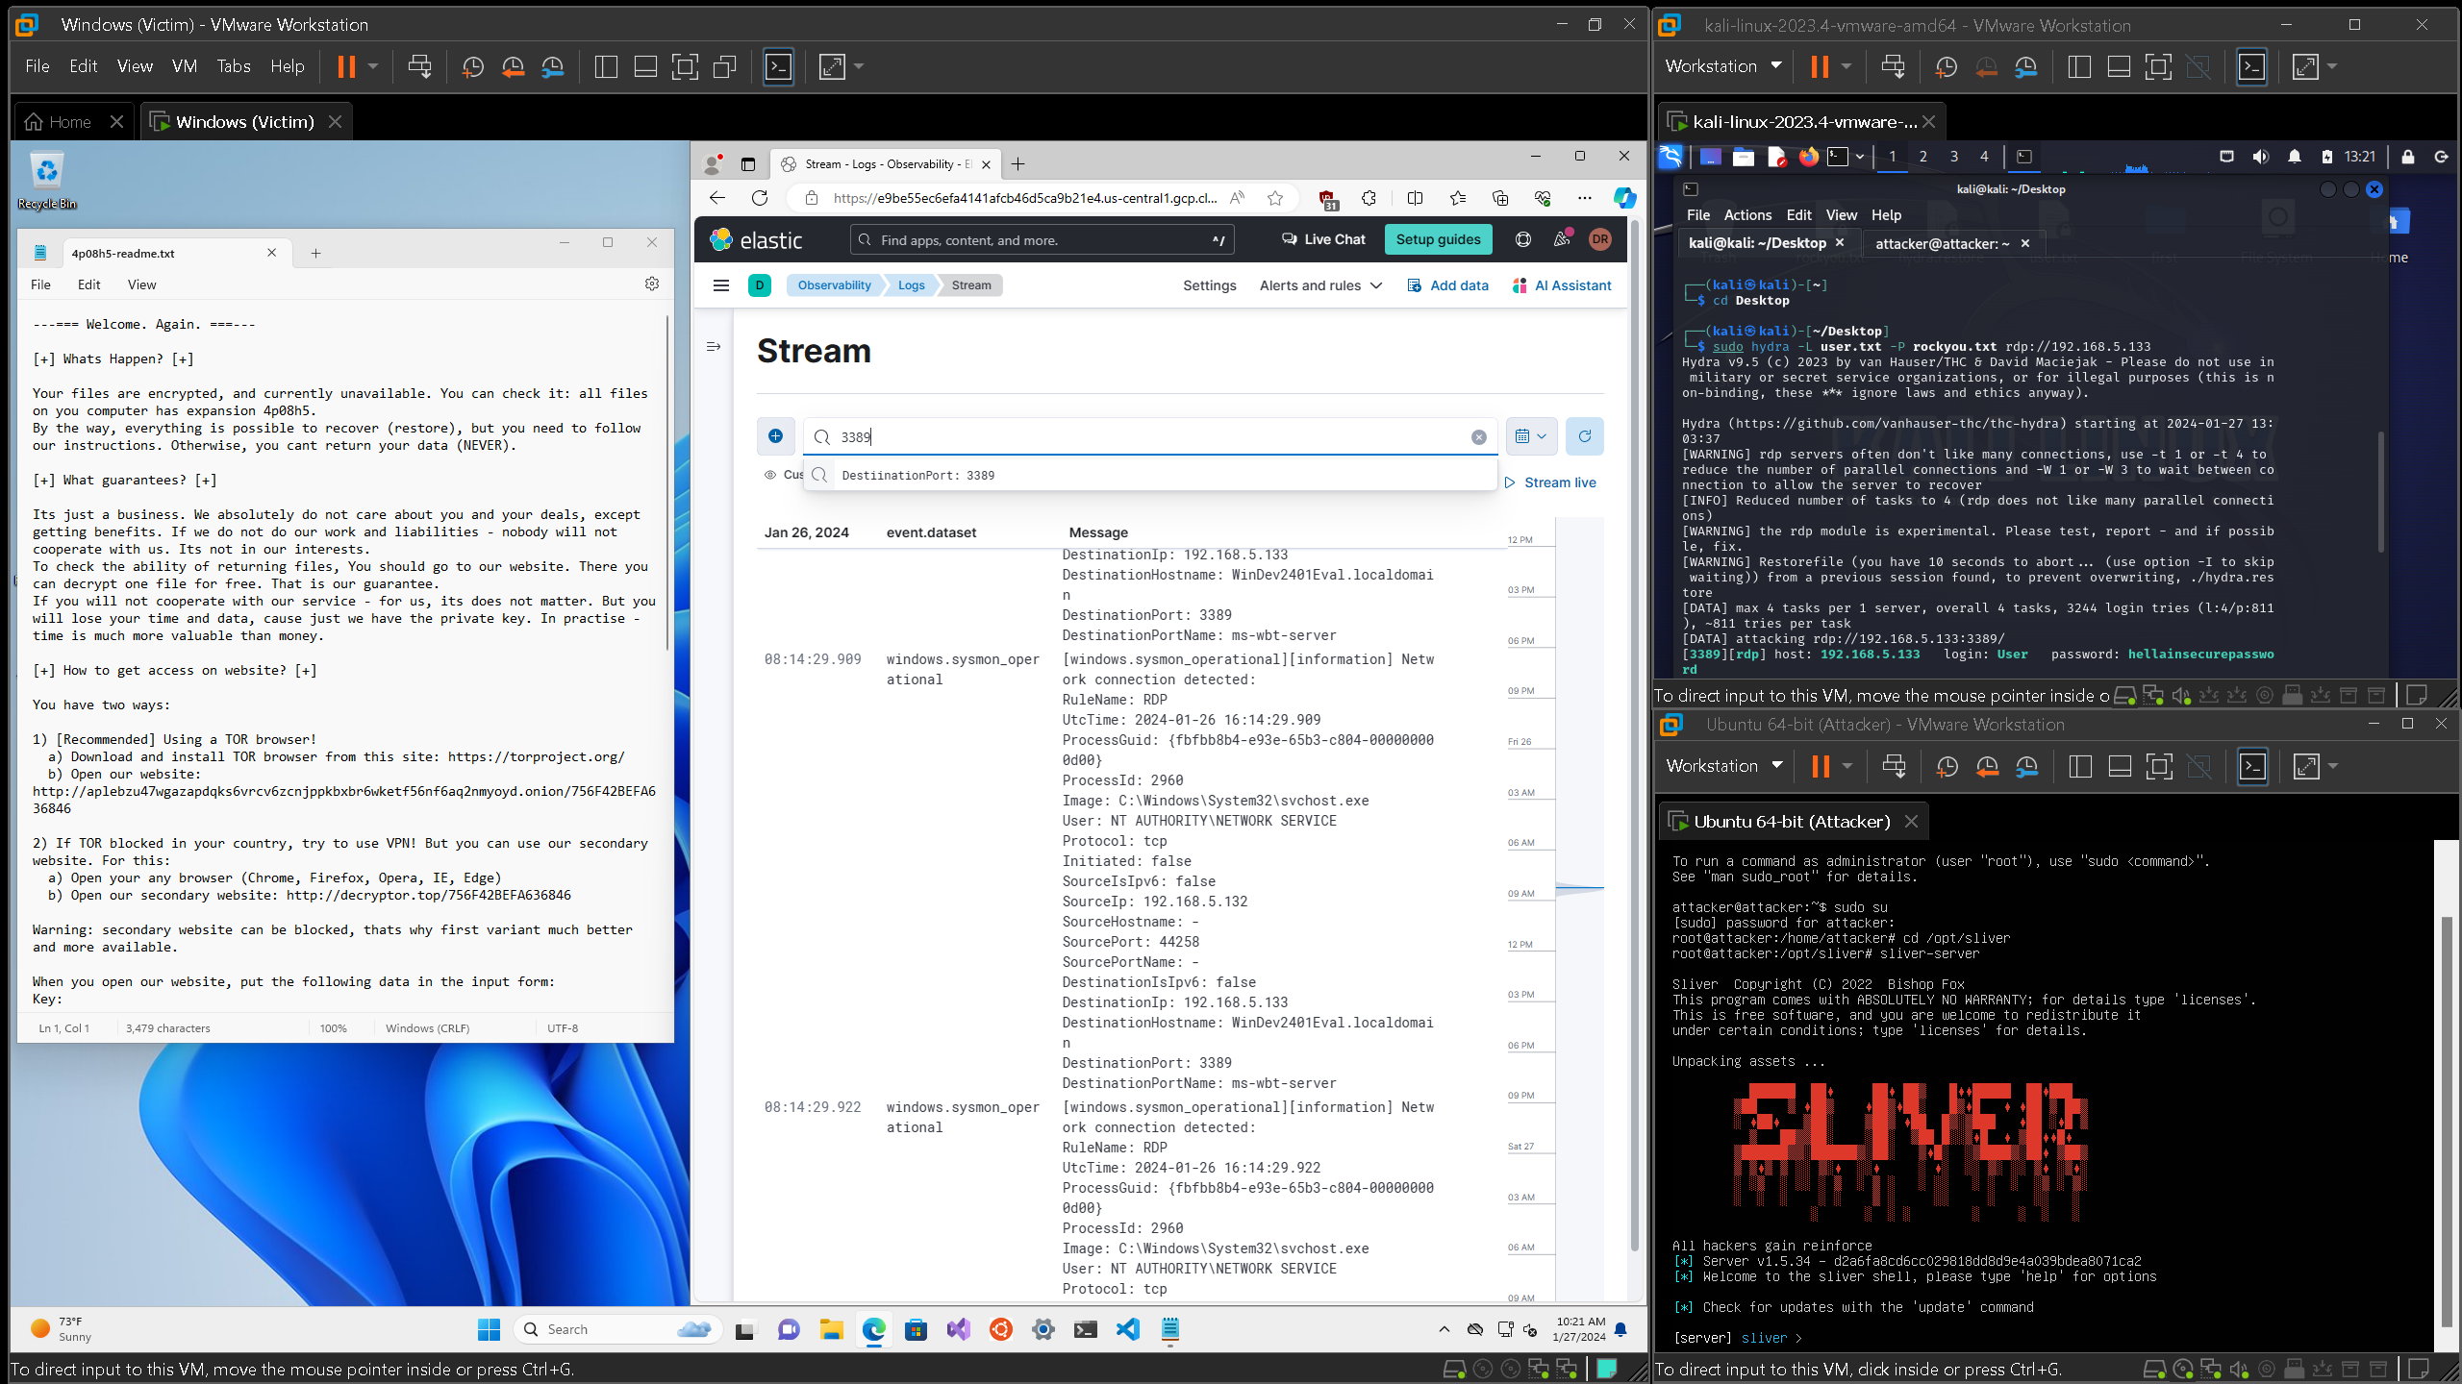Show hidden icons in the Windows system tray
Screen dimensions: 2462x1384
(x=1444, y=1330)
